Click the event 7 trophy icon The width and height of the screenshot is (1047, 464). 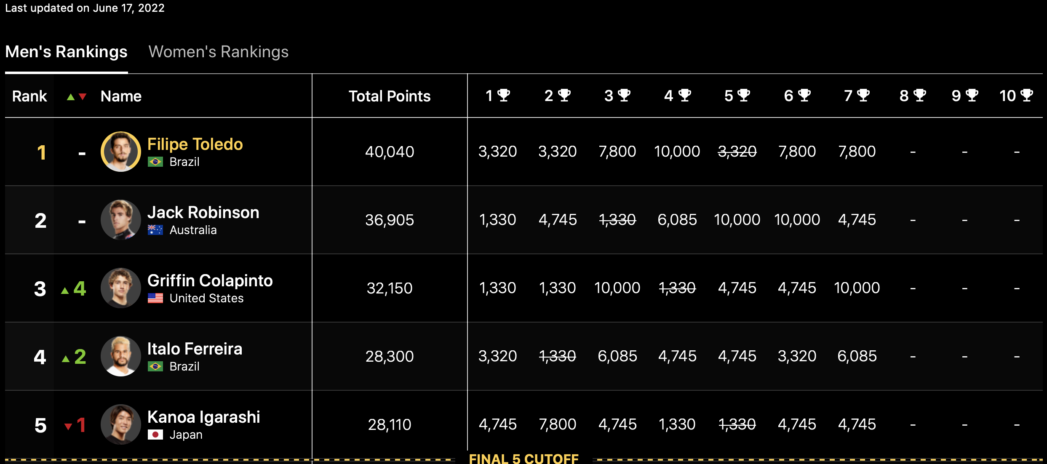[863, 95]
